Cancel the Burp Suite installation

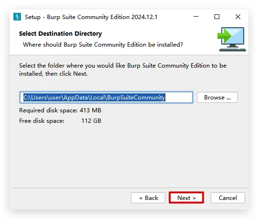tap(228, 198)
